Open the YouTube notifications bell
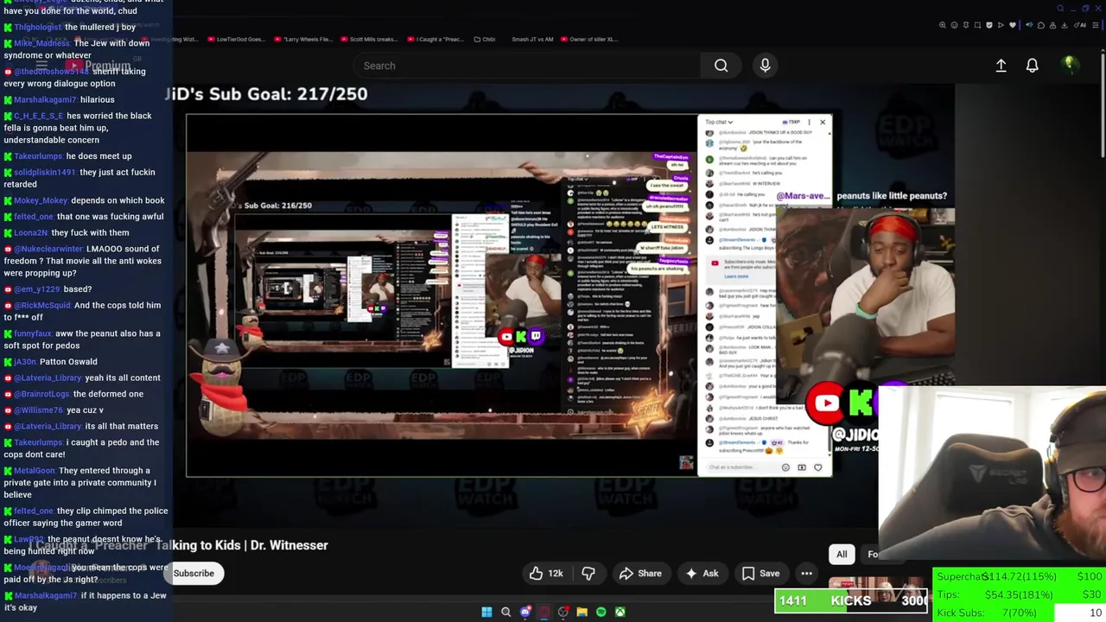Screen dimensions: 1106x622 point(1032,66)
